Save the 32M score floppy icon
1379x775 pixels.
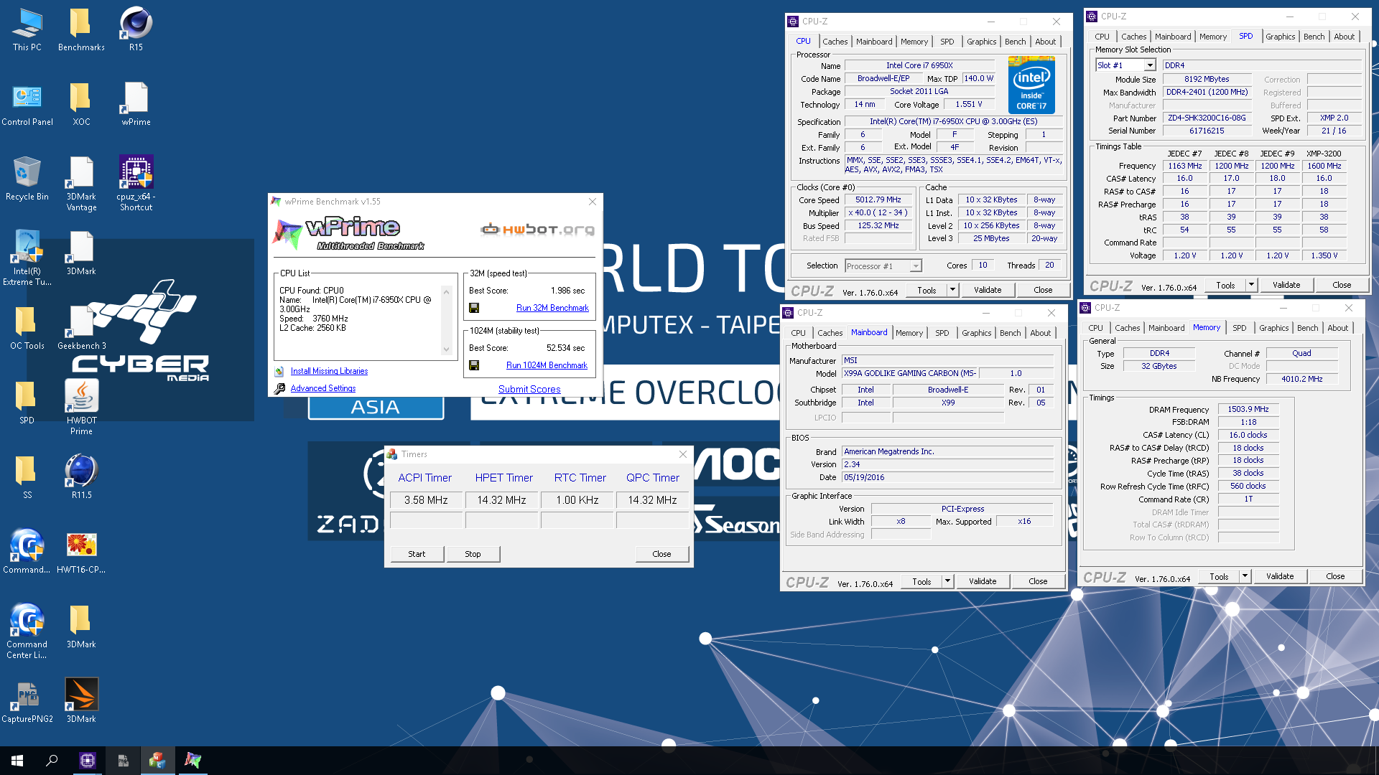[474, 308]
